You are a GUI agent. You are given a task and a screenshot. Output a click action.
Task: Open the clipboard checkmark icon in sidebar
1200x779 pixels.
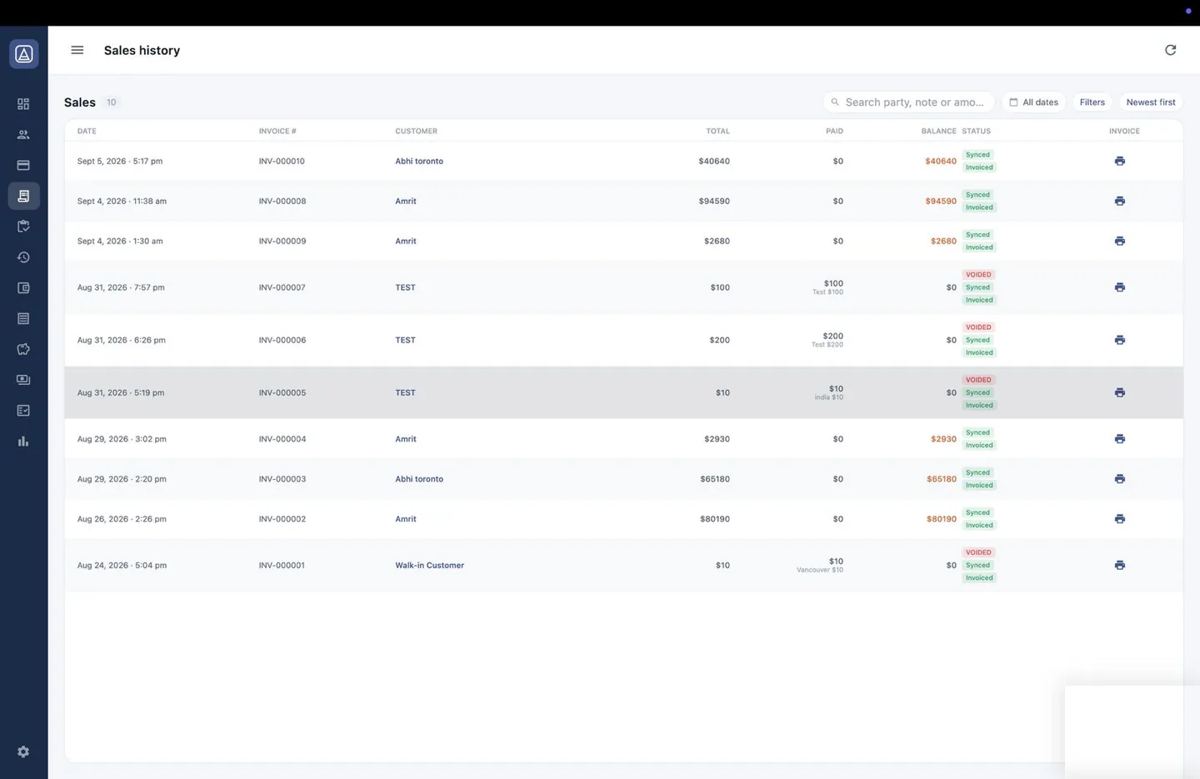pos(23,227)
